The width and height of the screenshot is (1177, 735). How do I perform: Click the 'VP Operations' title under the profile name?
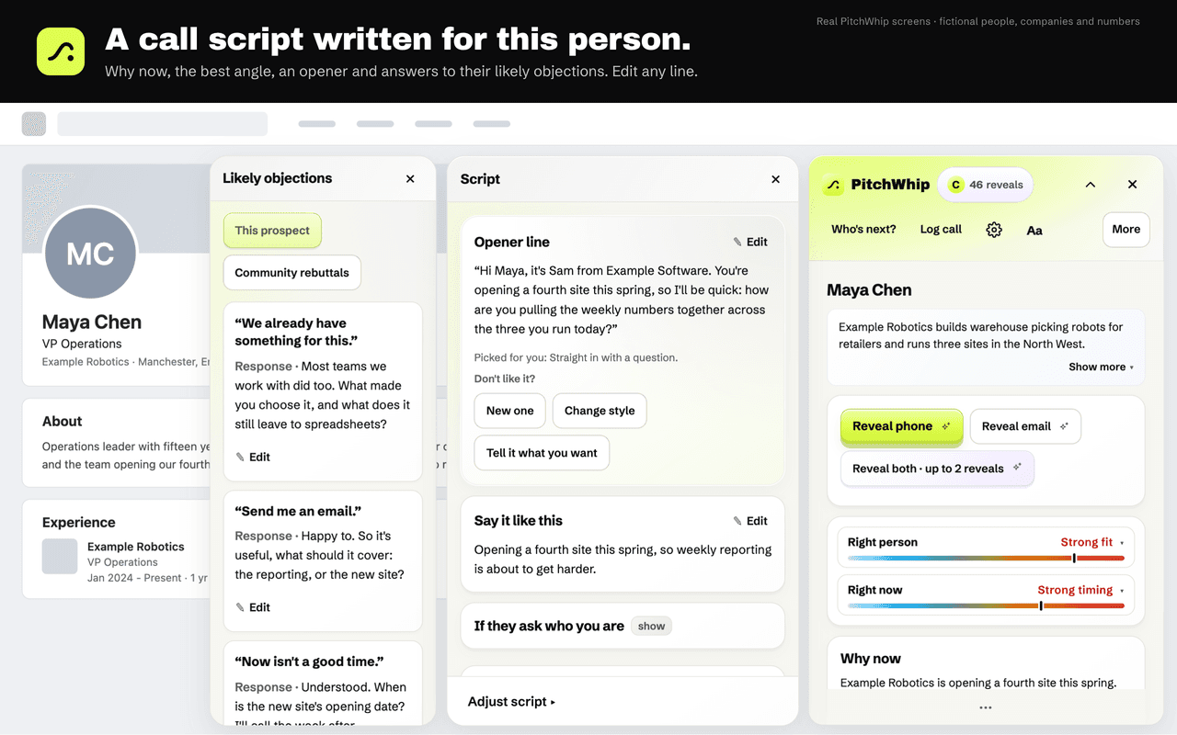click(x=82, y=344)
